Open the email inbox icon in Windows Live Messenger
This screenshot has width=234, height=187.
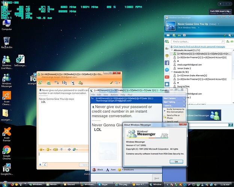pyautogui.click(x=168, y=35)
